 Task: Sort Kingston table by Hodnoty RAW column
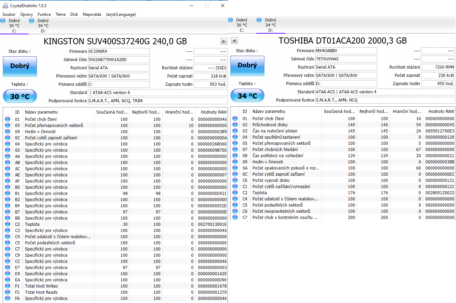point(212,112)
